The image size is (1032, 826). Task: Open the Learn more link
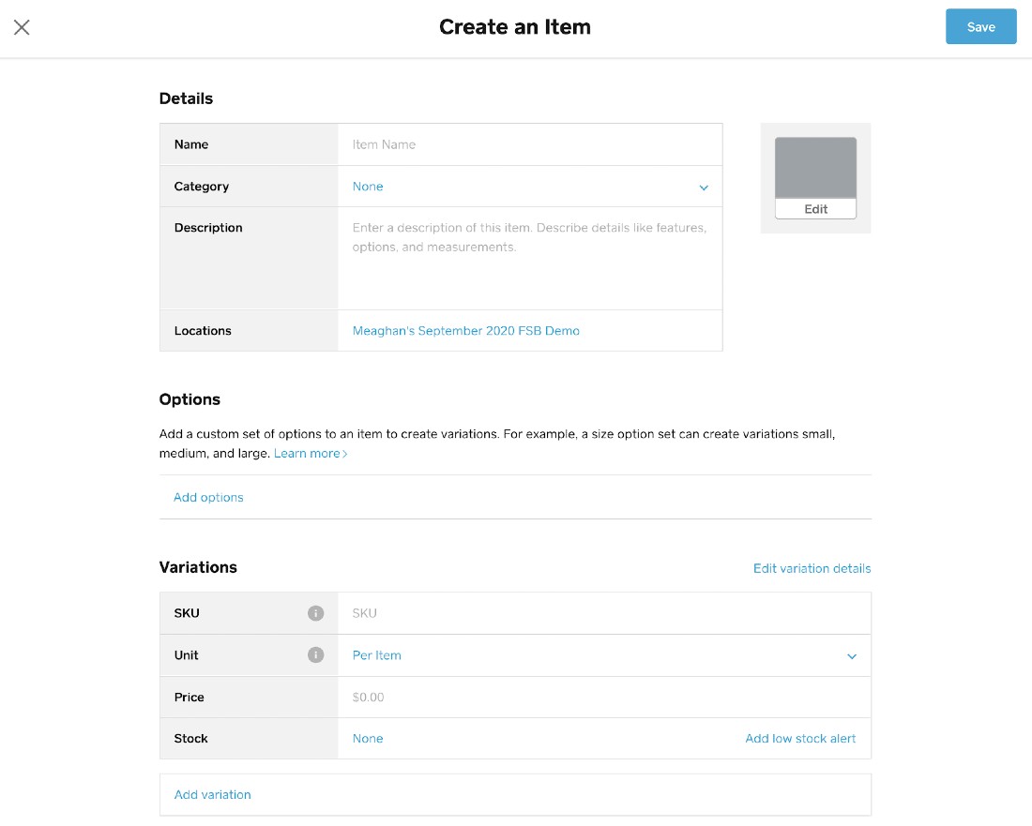pos(310,454)
